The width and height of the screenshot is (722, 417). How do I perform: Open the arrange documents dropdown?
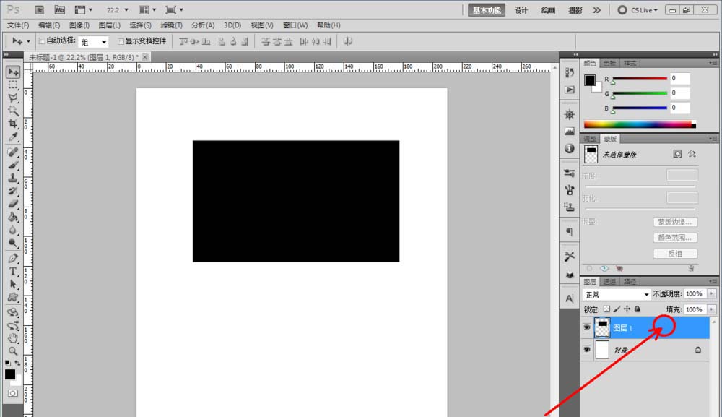point(147,9)
